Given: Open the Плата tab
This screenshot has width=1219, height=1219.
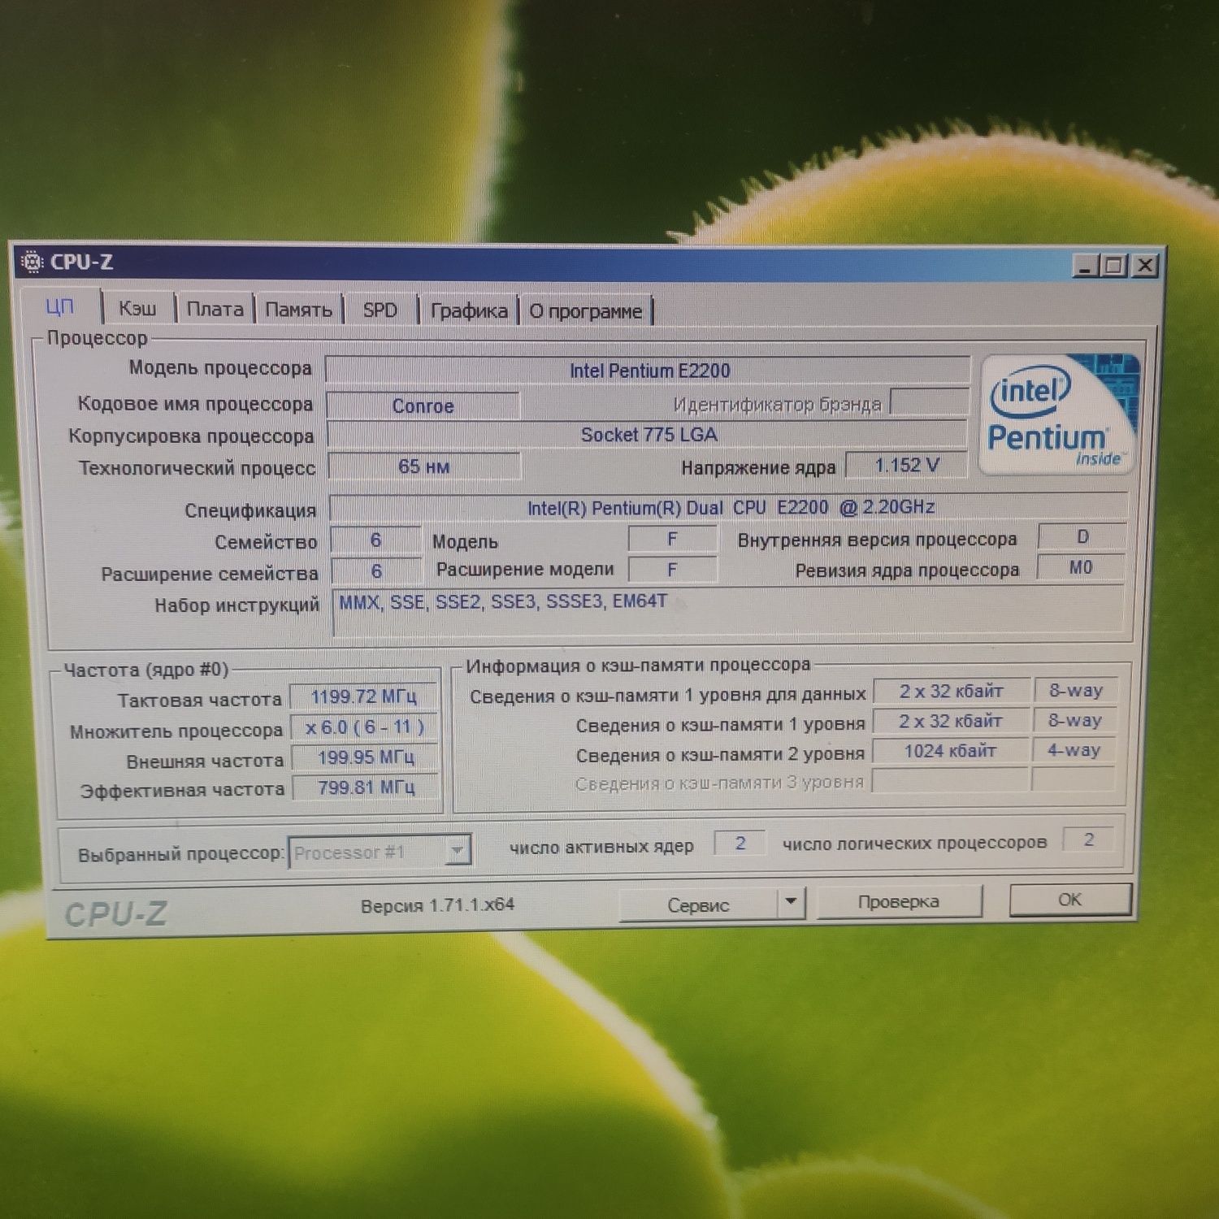Looking at the screenshot, I should (215, 310).
